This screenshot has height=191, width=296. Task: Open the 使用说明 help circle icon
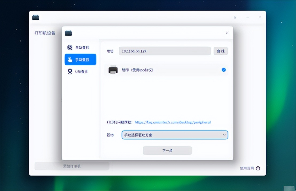click(x=258, y=168)
